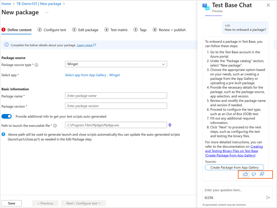This screenshot has height=208, width=277.
Task: Click info icon next to Package source type
Action: click(x=36, y=65)
